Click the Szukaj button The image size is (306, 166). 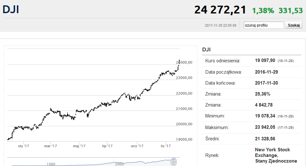click(294, 25)
